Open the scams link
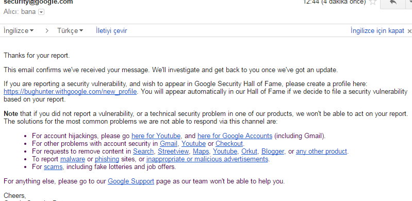Image resolution: width=412 pixels, height=201 pixels. (x=53, y=167)
